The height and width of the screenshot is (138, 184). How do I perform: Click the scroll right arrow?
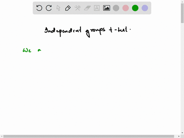[x=179, y=136]
